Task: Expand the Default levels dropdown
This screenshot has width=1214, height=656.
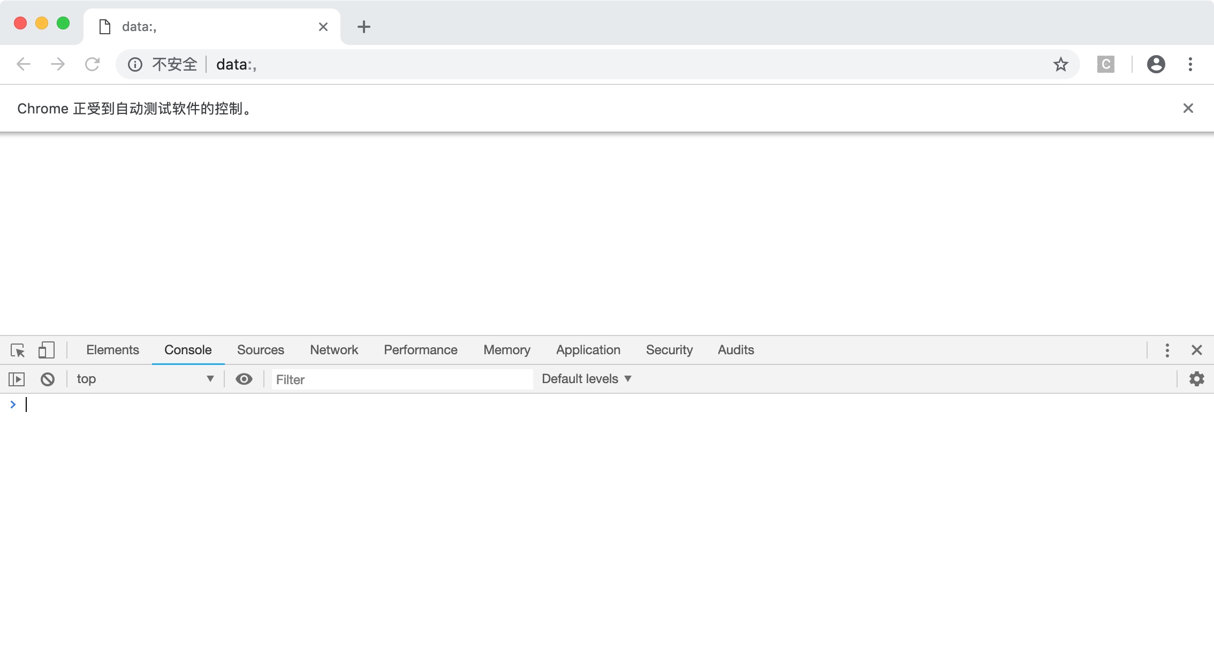Action: 587,378
